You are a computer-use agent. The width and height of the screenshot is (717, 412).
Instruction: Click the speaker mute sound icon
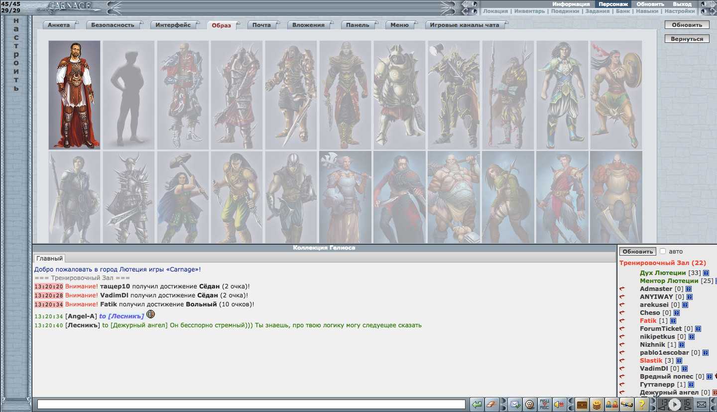click(559, 404)
